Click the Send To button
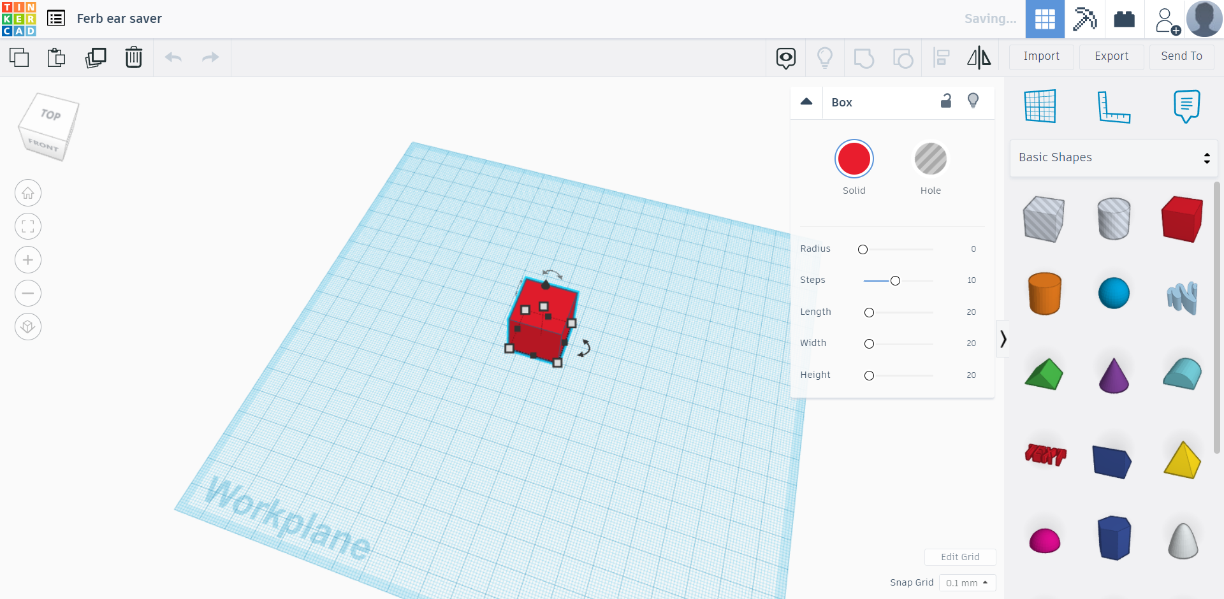 (1182, 57)
